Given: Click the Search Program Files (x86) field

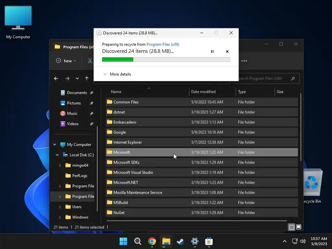Looking at the screenshot, I should tap(267, 78).
